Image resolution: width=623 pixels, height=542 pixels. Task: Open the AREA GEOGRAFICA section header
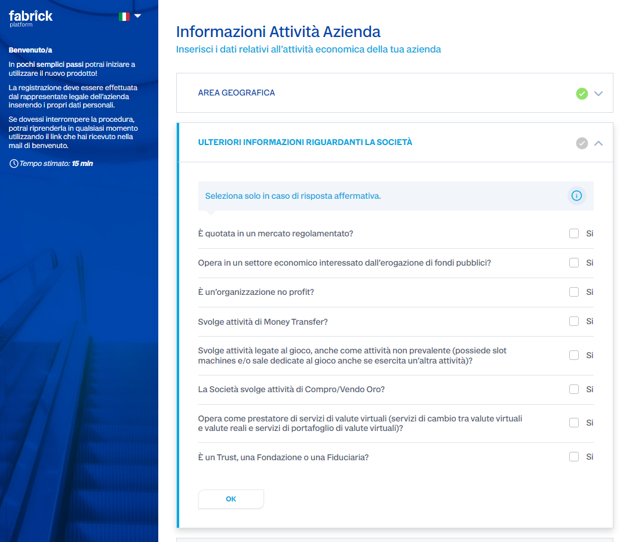pyautogui.click(x=395, y=93)
